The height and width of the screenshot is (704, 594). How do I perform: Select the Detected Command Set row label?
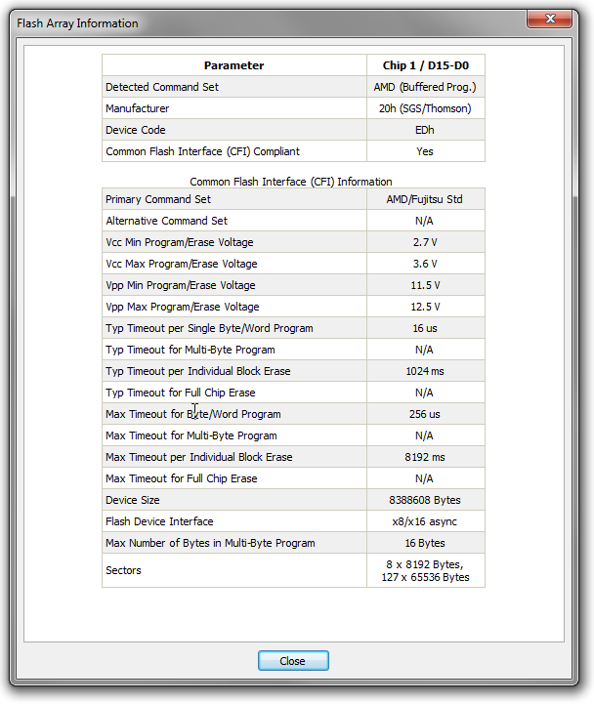click(162, 87)
